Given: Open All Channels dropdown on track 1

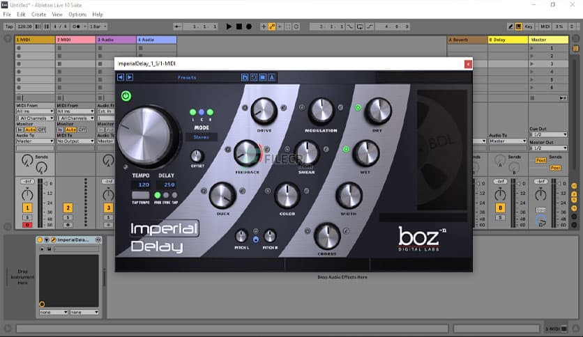Looking at the screenshot, I should [x=35, y=118].
